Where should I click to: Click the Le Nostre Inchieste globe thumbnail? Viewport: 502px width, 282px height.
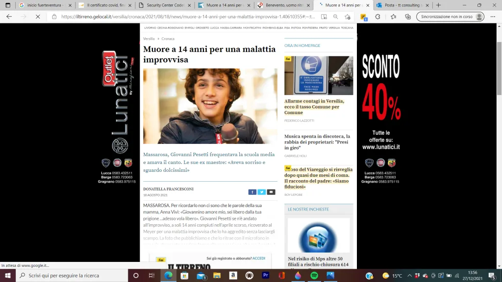click(x=319, y=235)
